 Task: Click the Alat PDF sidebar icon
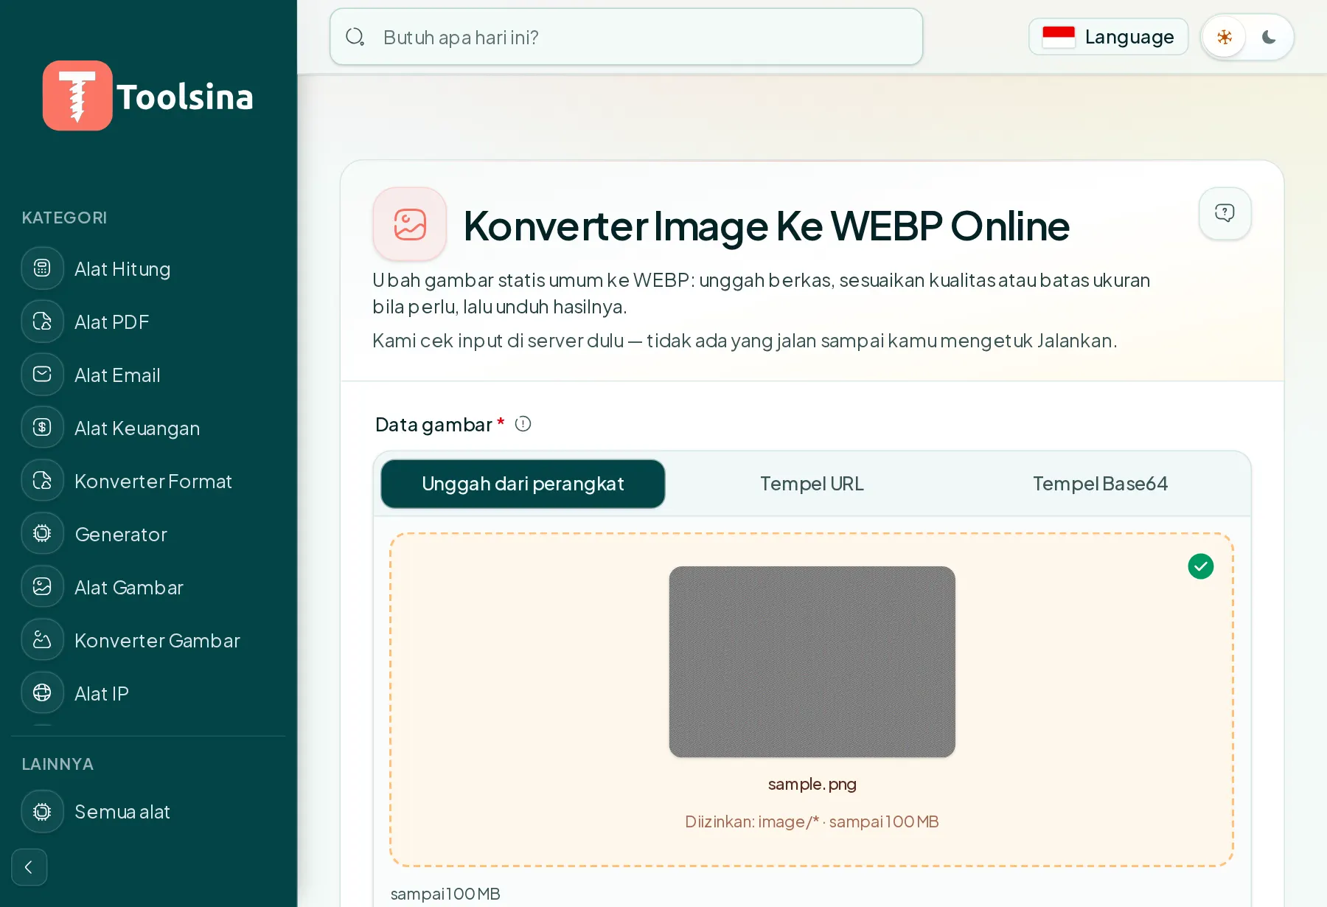click(x=42, y=322)
